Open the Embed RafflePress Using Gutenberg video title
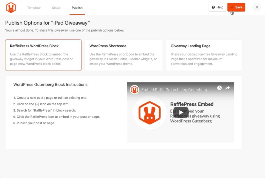This screenshot has width=265, height=178. (x=174, y=90)
